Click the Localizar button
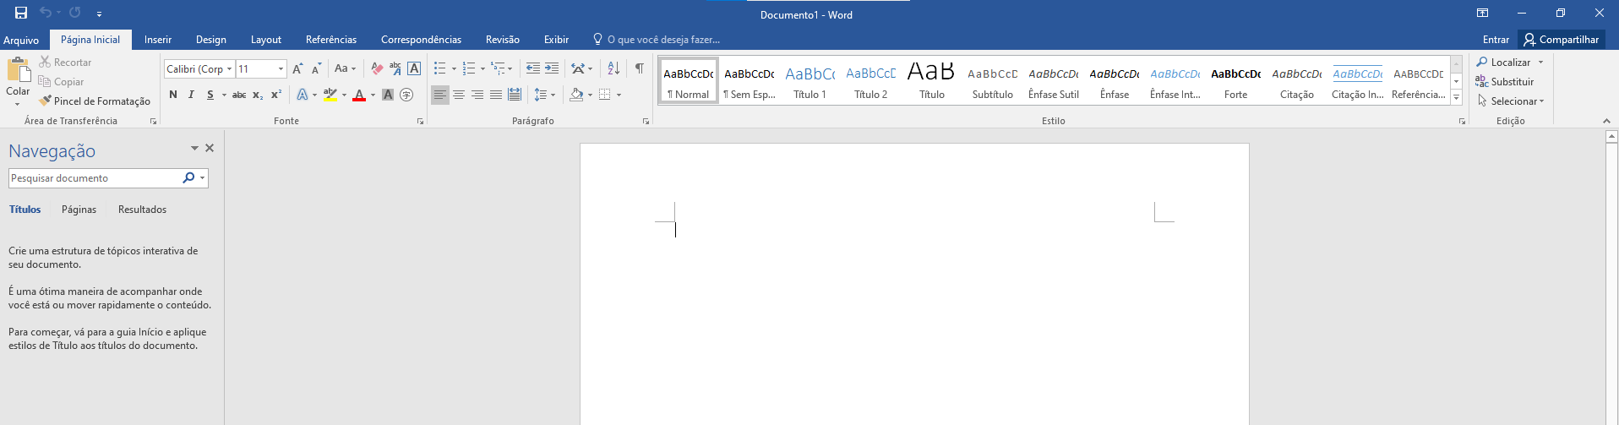The width and height of the screenshot is (1619, 425). pos(1503,63)
